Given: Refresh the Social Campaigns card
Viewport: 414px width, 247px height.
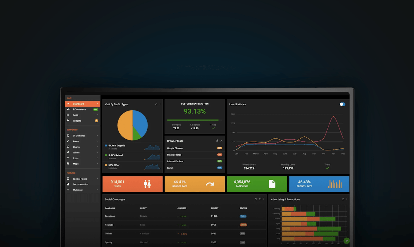Looking at the screenshot, I should (x=256, y=199).
